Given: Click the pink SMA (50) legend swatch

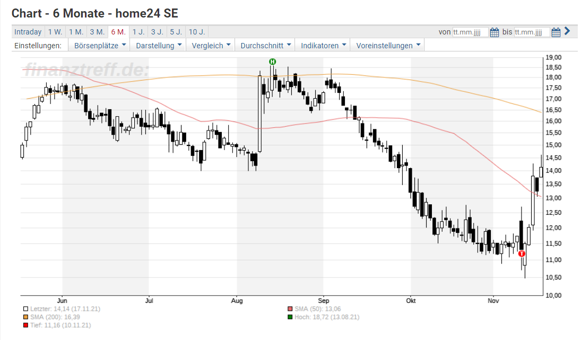Looking at the screenshot, I should coord(290,309).
